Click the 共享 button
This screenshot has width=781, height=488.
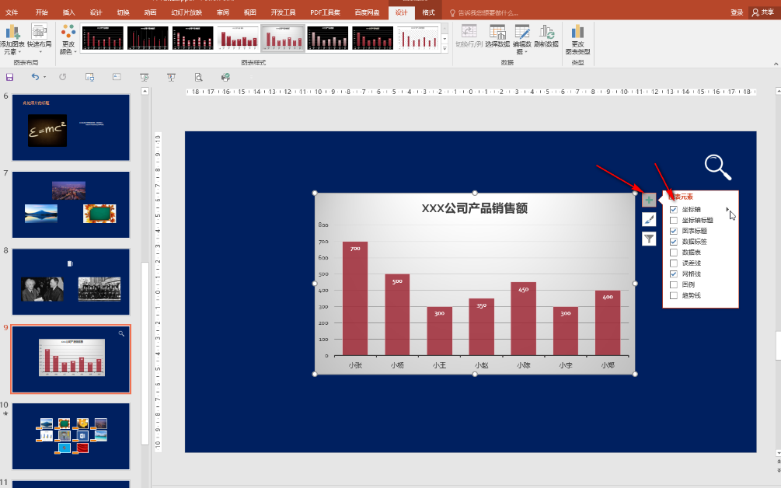click(x=762, y=12)
